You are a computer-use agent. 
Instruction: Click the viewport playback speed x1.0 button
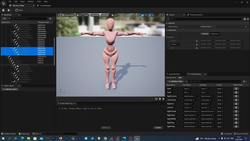(x=114, y=15)
